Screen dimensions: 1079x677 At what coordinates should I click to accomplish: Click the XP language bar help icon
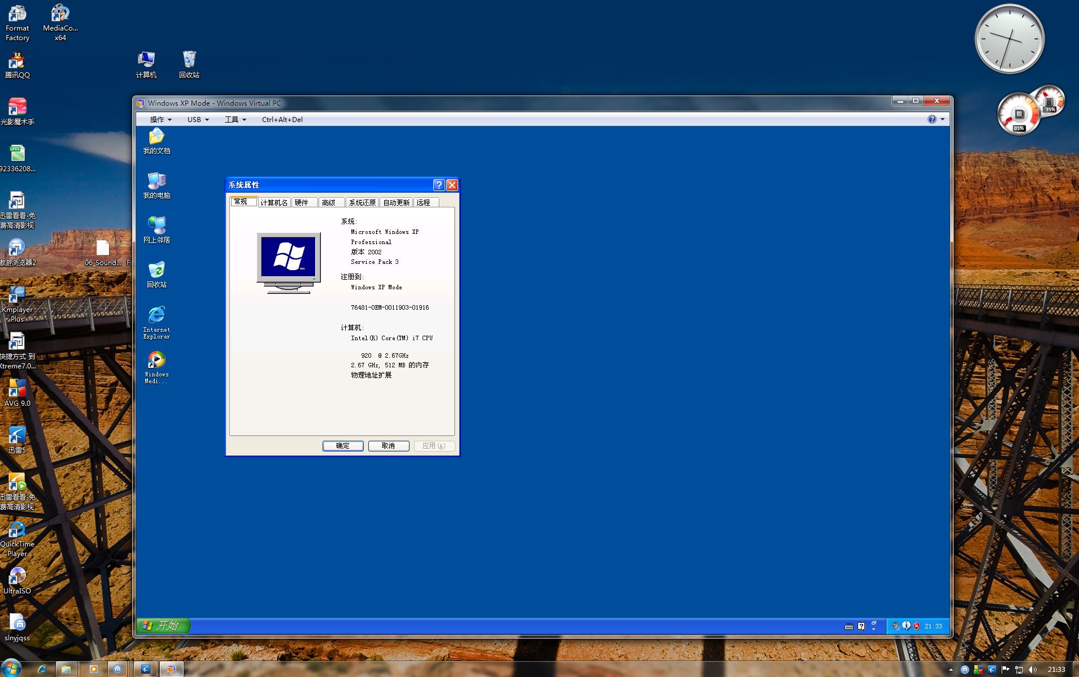(861, 626)
